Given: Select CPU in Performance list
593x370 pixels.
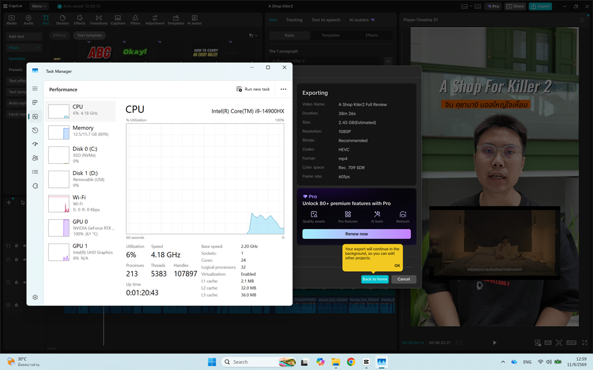Looking at the screenshot, I should pyautogui.click(x=80, y=111).
